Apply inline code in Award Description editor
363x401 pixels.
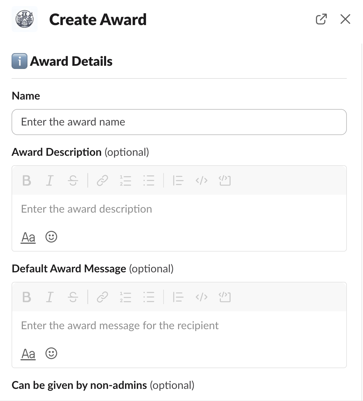point(201,181)
